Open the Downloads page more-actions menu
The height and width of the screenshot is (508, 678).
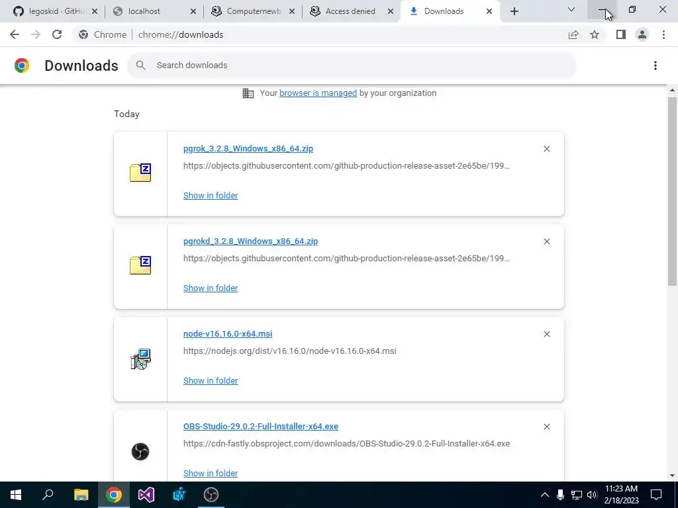pyautogui.click(x=655, y=65)
